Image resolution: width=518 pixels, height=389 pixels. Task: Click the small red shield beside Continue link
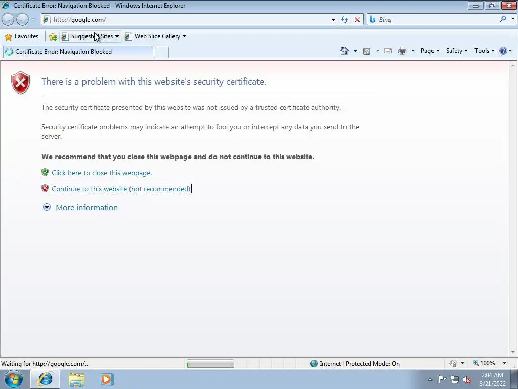coord(45,188)
